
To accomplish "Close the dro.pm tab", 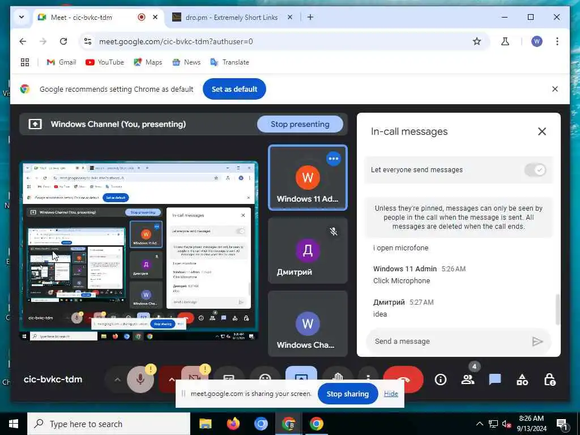I will click(290, 17).
